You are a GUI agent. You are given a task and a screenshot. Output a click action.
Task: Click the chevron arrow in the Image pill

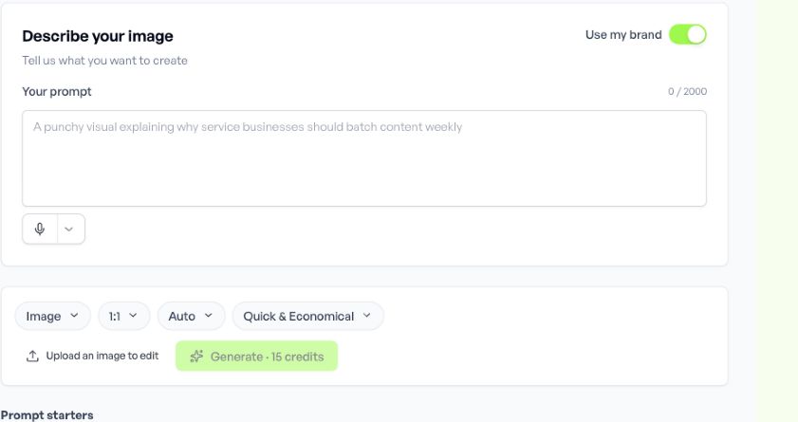pos(74,316)
